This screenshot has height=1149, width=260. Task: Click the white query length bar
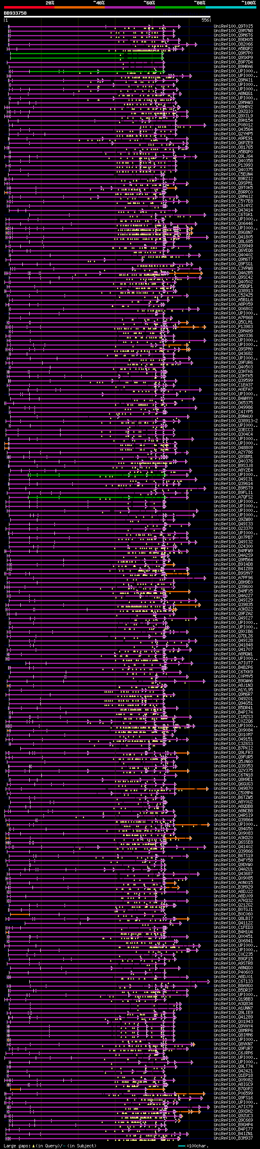click(107, 17)
